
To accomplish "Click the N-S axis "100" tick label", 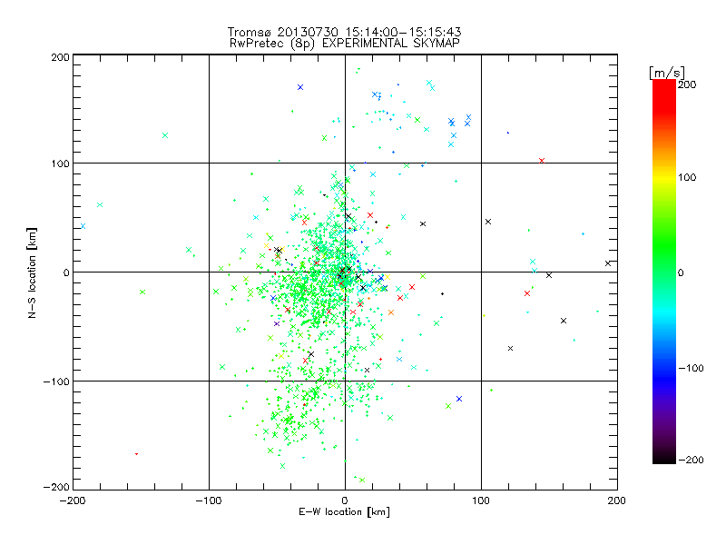I will [60, 163].
